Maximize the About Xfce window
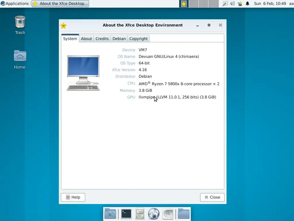 coord(209,25)
